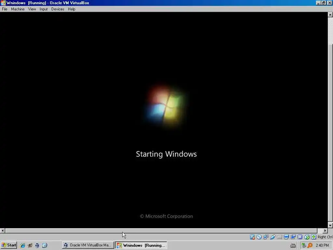The height and width of the screenshot is (250, 333).
Task: Click the vertical scrollbar up arrow
Action: [330, 14]
